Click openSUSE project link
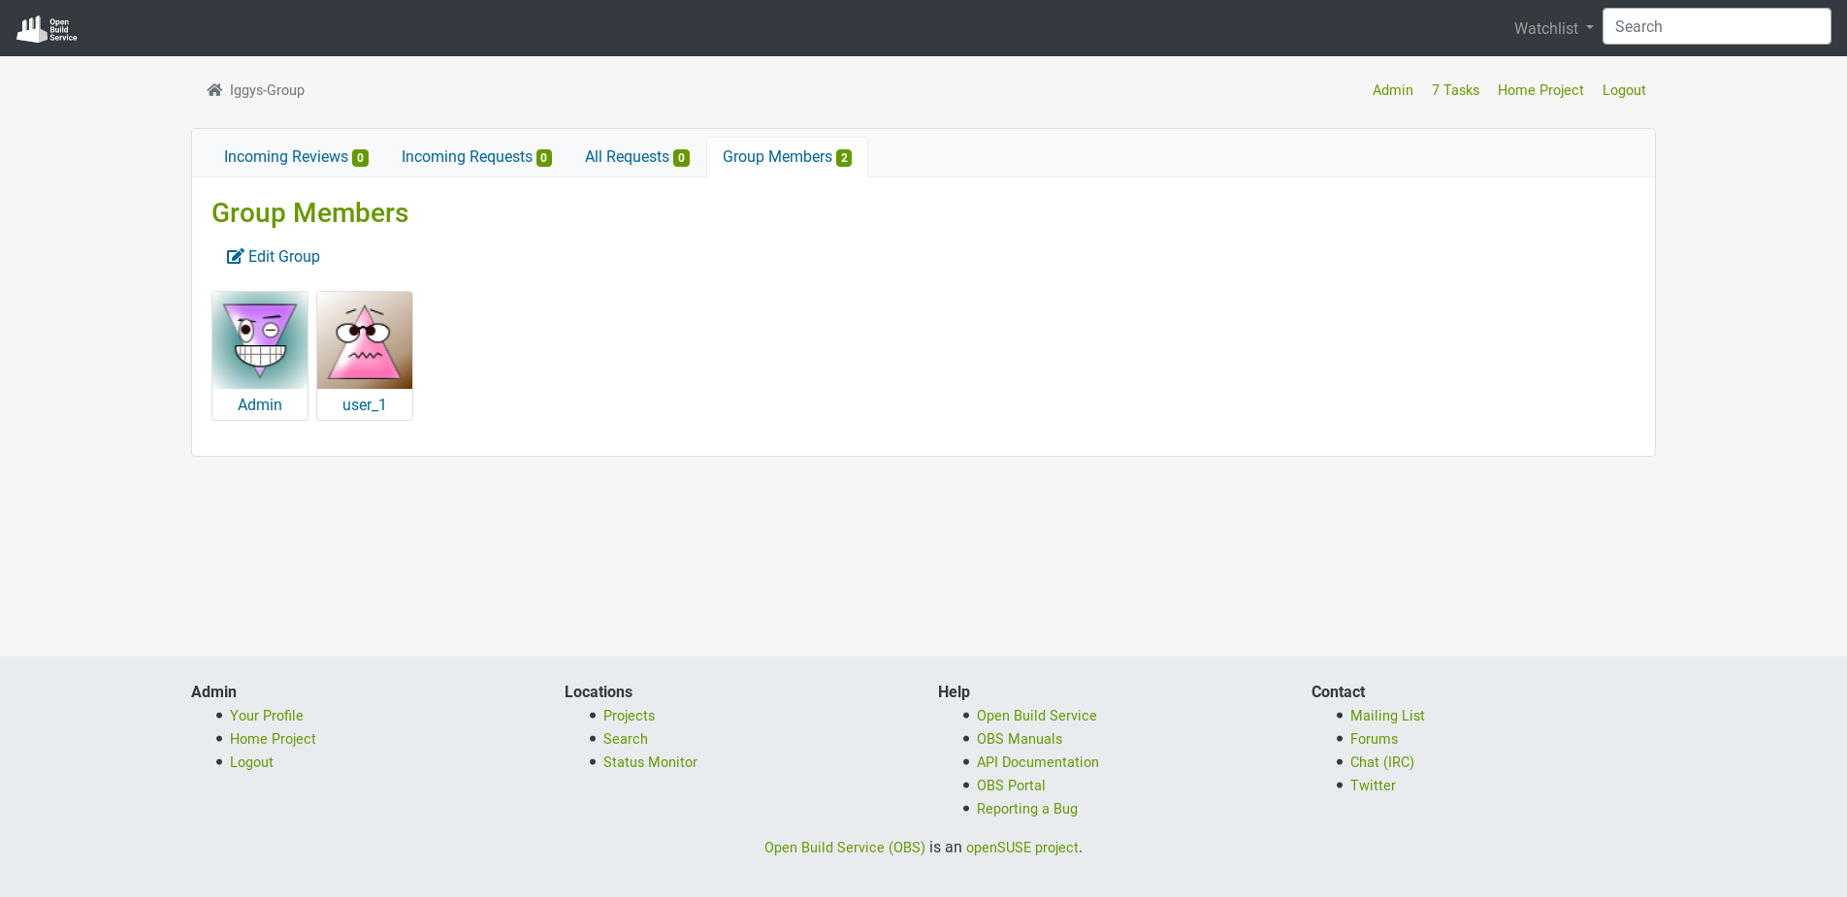Screen dimensions: 1847x897 coord(1022,848)
